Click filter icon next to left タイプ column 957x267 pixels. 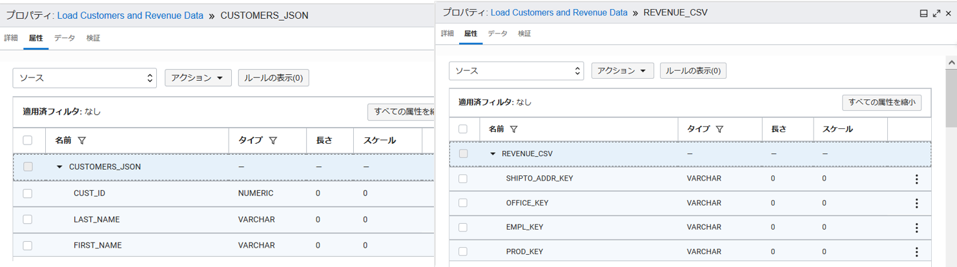point(273,141)
